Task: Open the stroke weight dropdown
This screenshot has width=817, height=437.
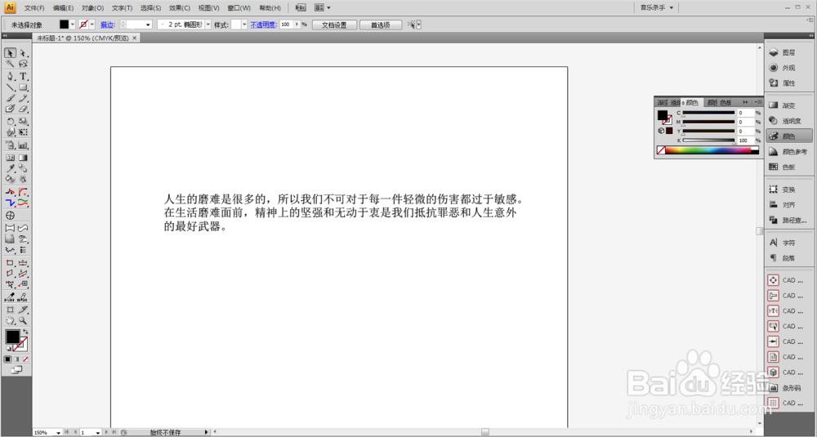Action: click(x=148, y=25)
